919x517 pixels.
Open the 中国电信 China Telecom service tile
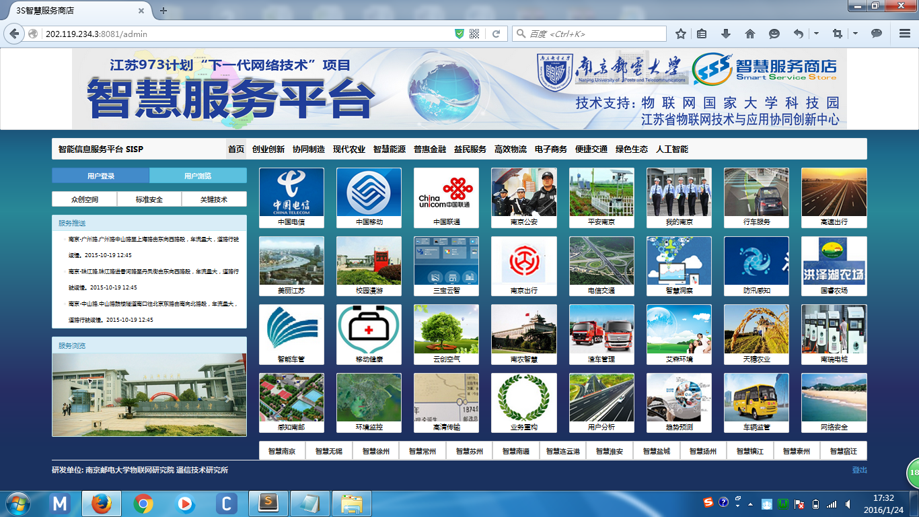[291, 198]
